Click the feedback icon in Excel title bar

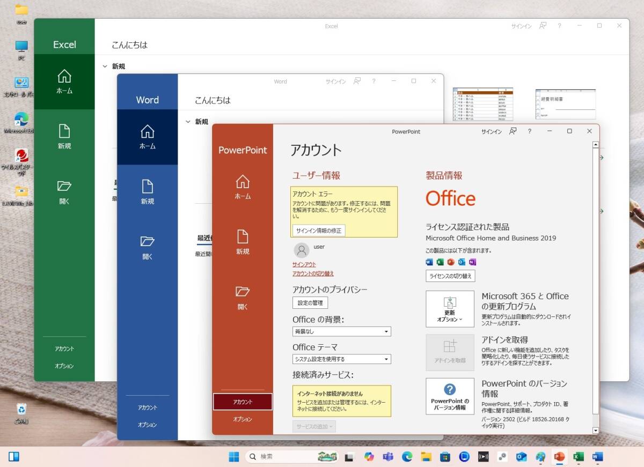coord(543,26)
